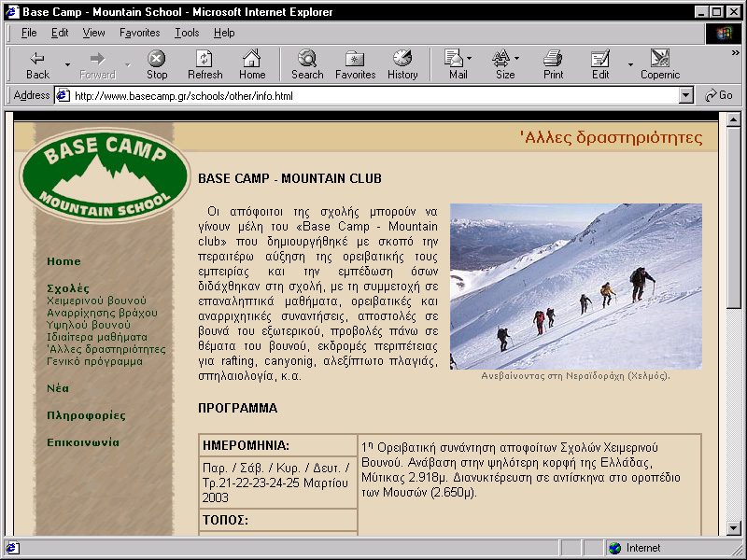Click the ΗΜΕΡΟΜΗΝΙΑ: table header cell

tap(278, 445)
